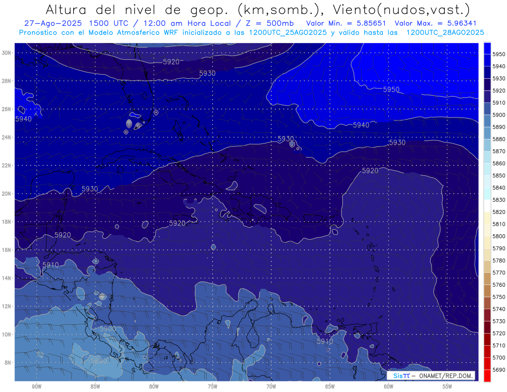This screenshot has width=507, height=392.
Task: Click the 8N latitude axis label
Action: click(8, 363)
